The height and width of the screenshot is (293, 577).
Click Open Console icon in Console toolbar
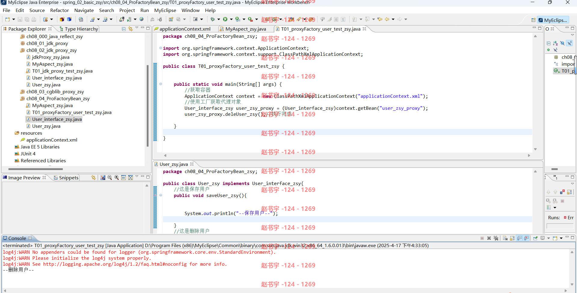(555, 238)
